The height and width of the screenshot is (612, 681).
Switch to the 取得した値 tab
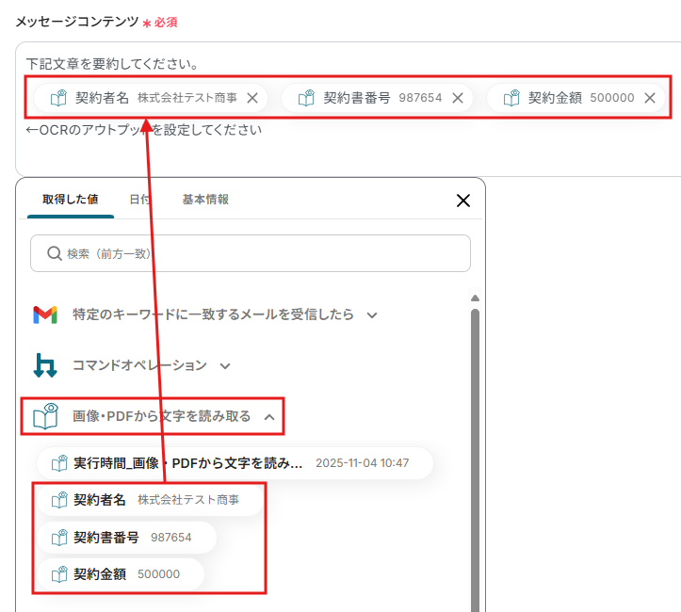71,200
